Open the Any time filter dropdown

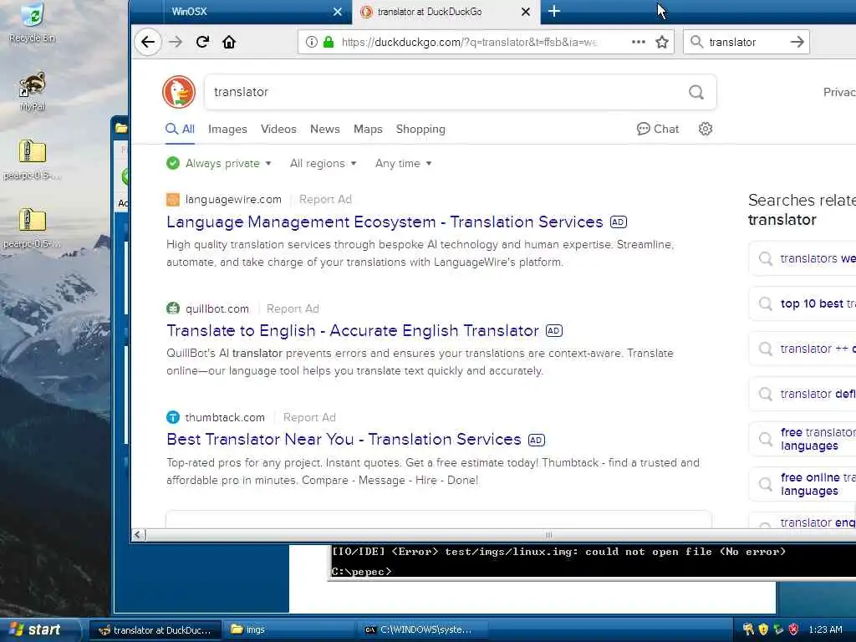point(404,163)
